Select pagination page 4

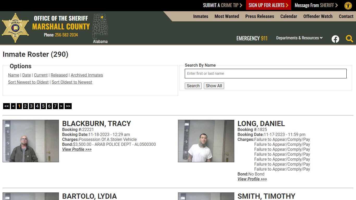(x=37, y=106)
